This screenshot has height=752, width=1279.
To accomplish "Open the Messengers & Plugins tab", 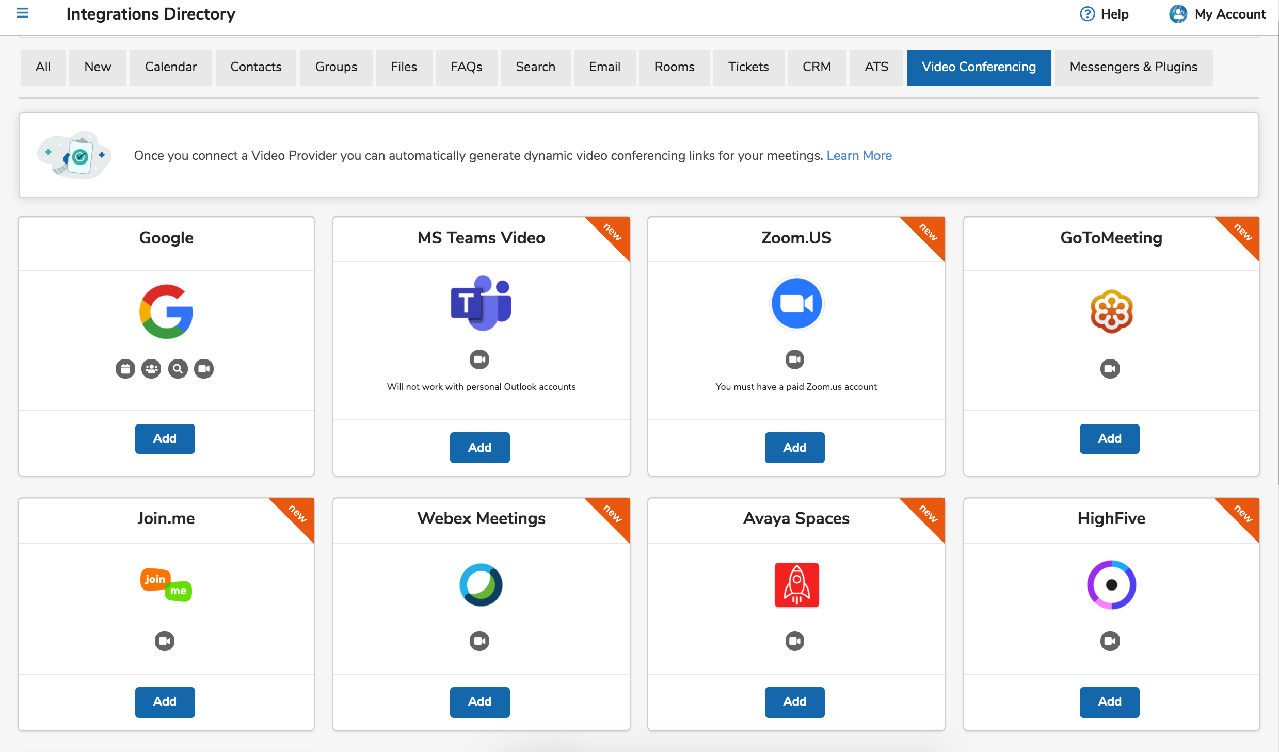I will [1134, 67].
